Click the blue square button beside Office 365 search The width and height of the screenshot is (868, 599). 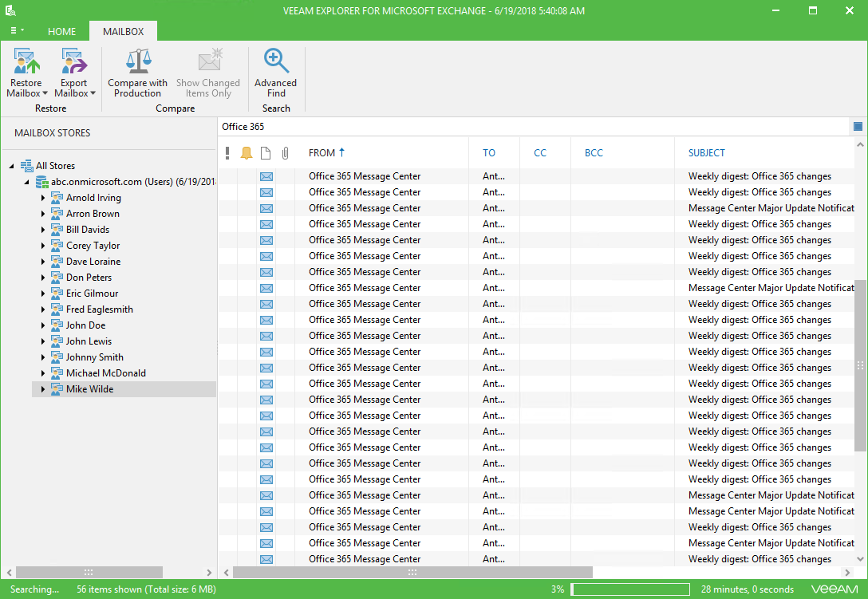[x=858, y=127]
